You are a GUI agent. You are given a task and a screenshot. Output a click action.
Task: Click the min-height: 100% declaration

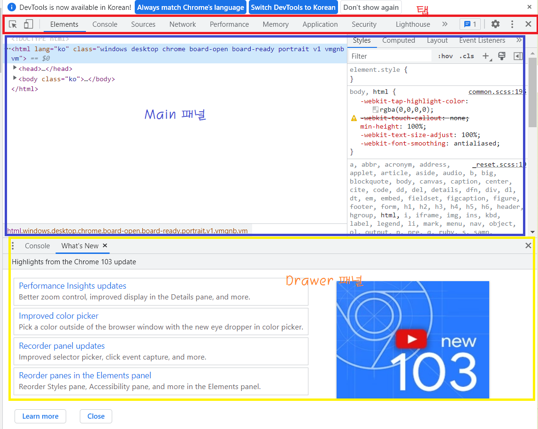(393, 127)
